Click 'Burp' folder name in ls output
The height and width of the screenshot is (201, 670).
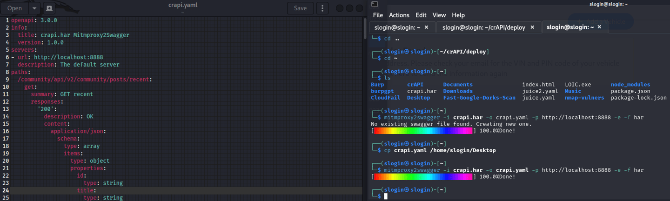tap(377, 85)
